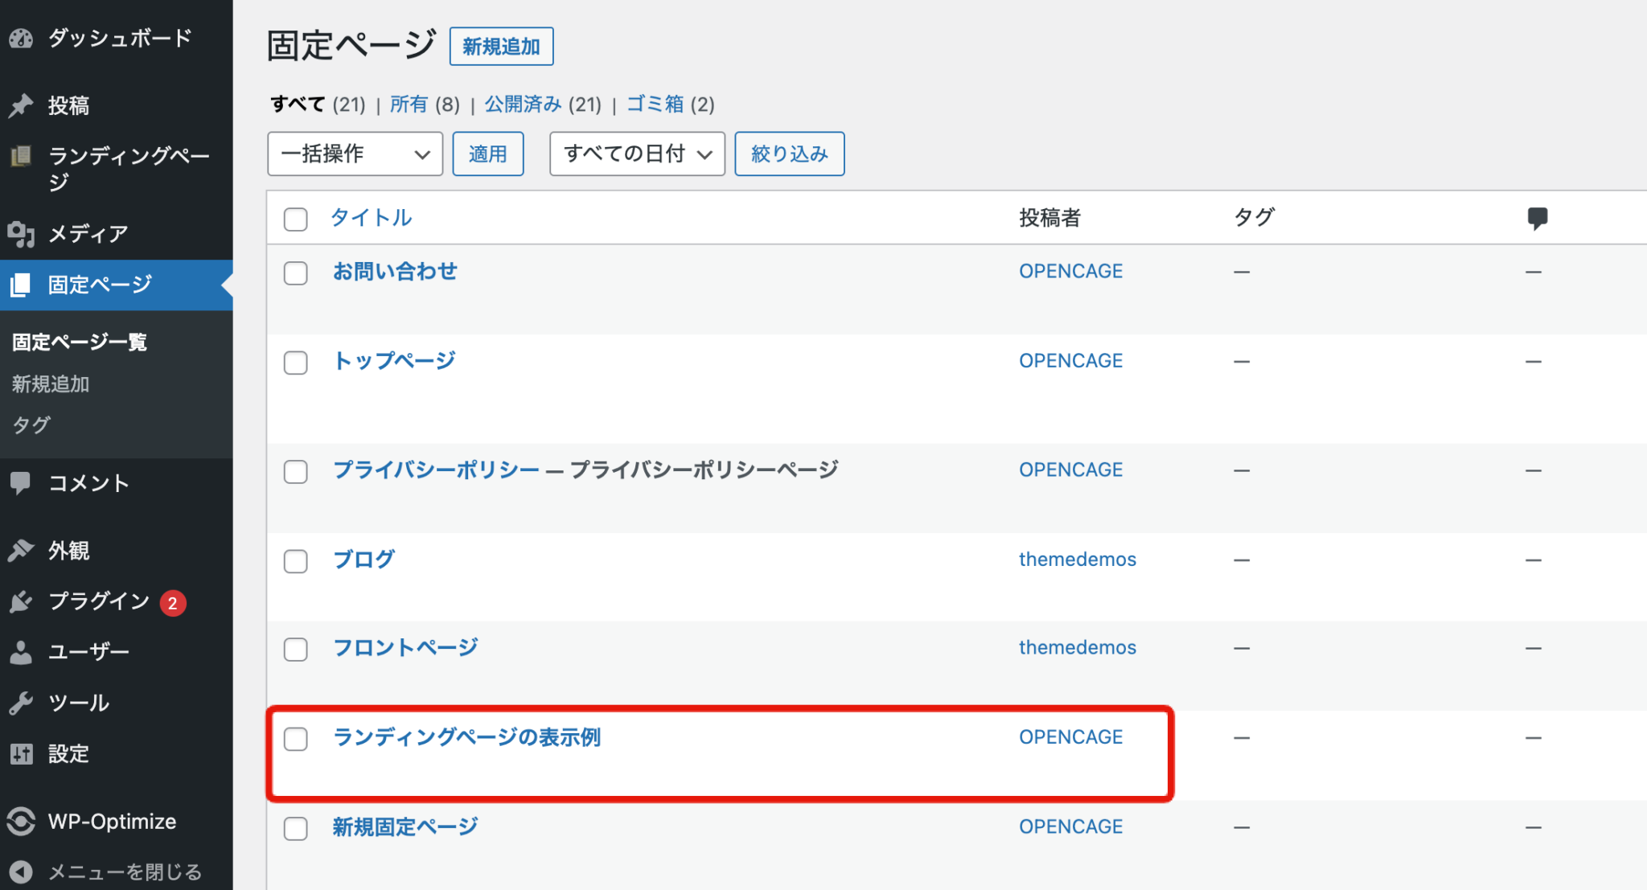Open the ダッシュボード sidebar icon
Screen dimensions: 1647x890
point(22,38)
